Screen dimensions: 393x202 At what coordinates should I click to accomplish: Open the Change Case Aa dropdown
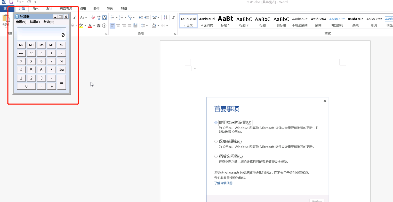(84, 18)
